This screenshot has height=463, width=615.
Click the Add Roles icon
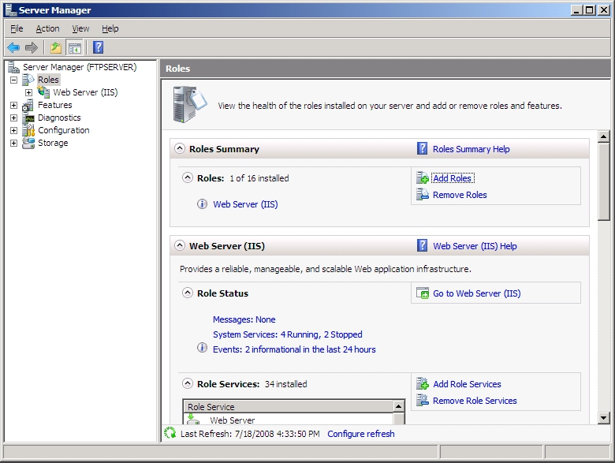coord(423,178)
